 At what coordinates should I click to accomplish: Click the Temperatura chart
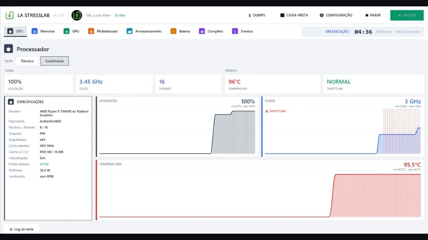pos(260,190)
